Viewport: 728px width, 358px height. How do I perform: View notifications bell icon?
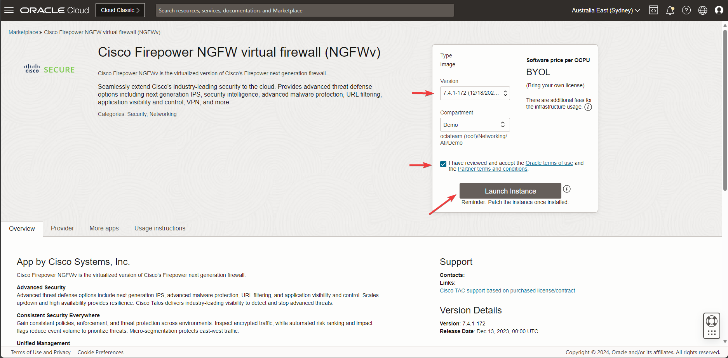click(x=670, y=10)
